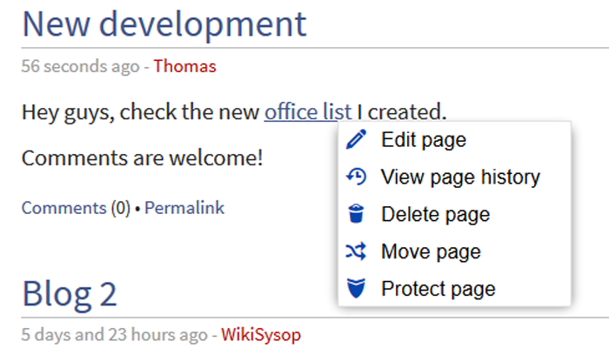Click the 56 seconds ago timestamp
Screen dimensions: 609x348
80,66
